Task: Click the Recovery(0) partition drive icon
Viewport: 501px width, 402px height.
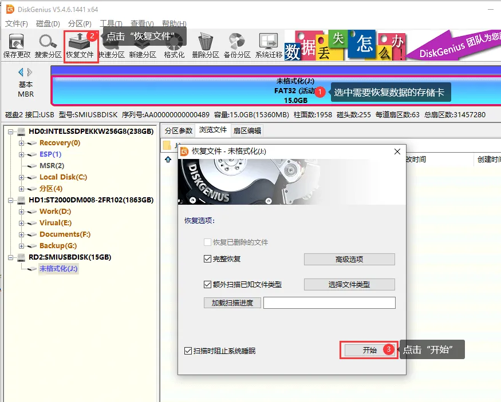Action: coord(31,144)
